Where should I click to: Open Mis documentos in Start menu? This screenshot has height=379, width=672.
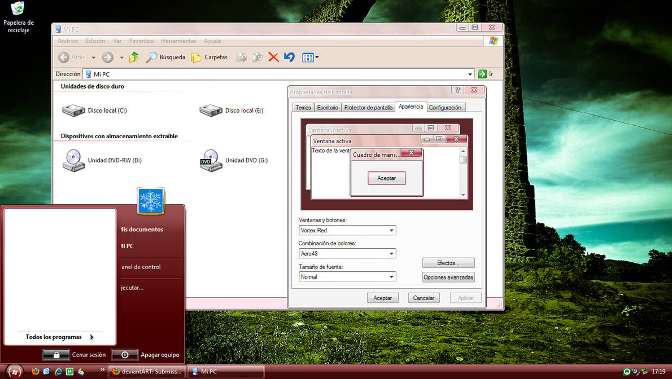[142, 230]
